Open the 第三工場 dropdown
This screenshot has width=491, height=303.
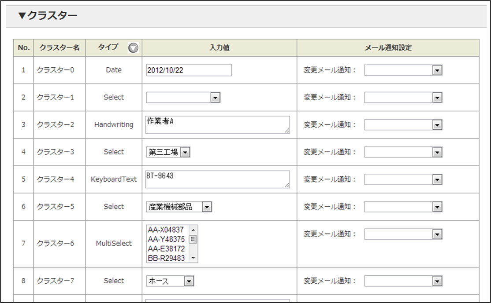[168, 152]
